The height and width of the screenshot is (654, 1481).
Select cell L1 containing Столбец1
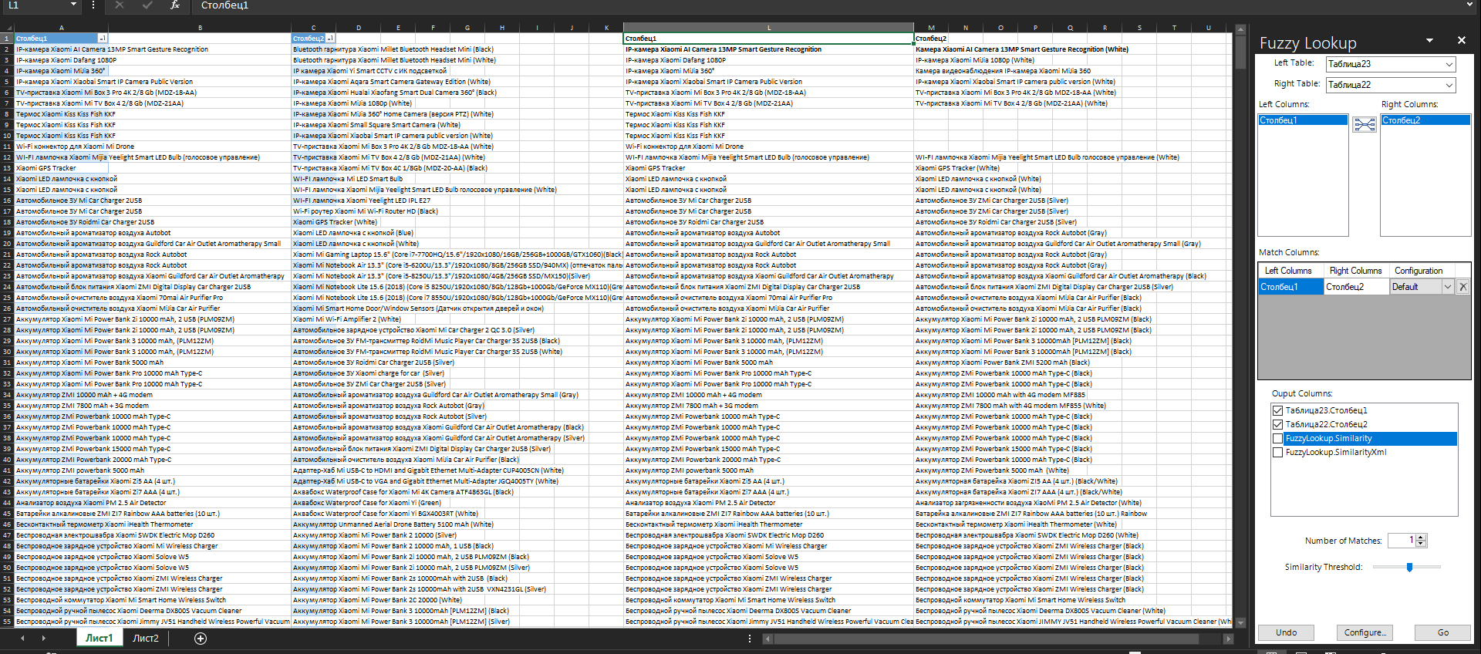point(768,39)
